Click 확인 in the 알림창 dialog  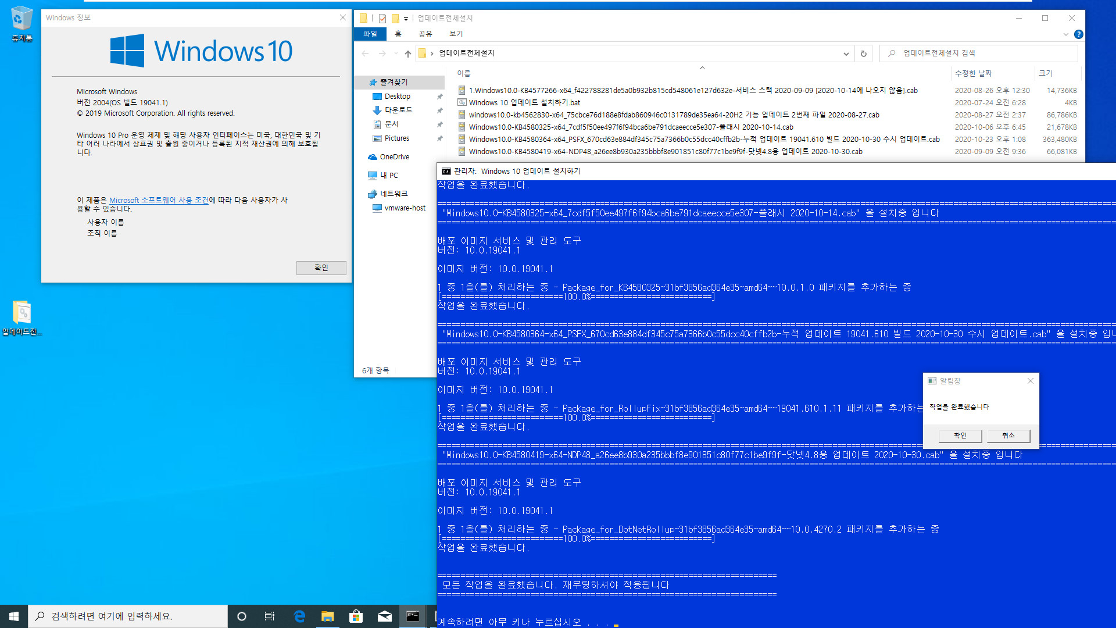(x=960, y=436)
